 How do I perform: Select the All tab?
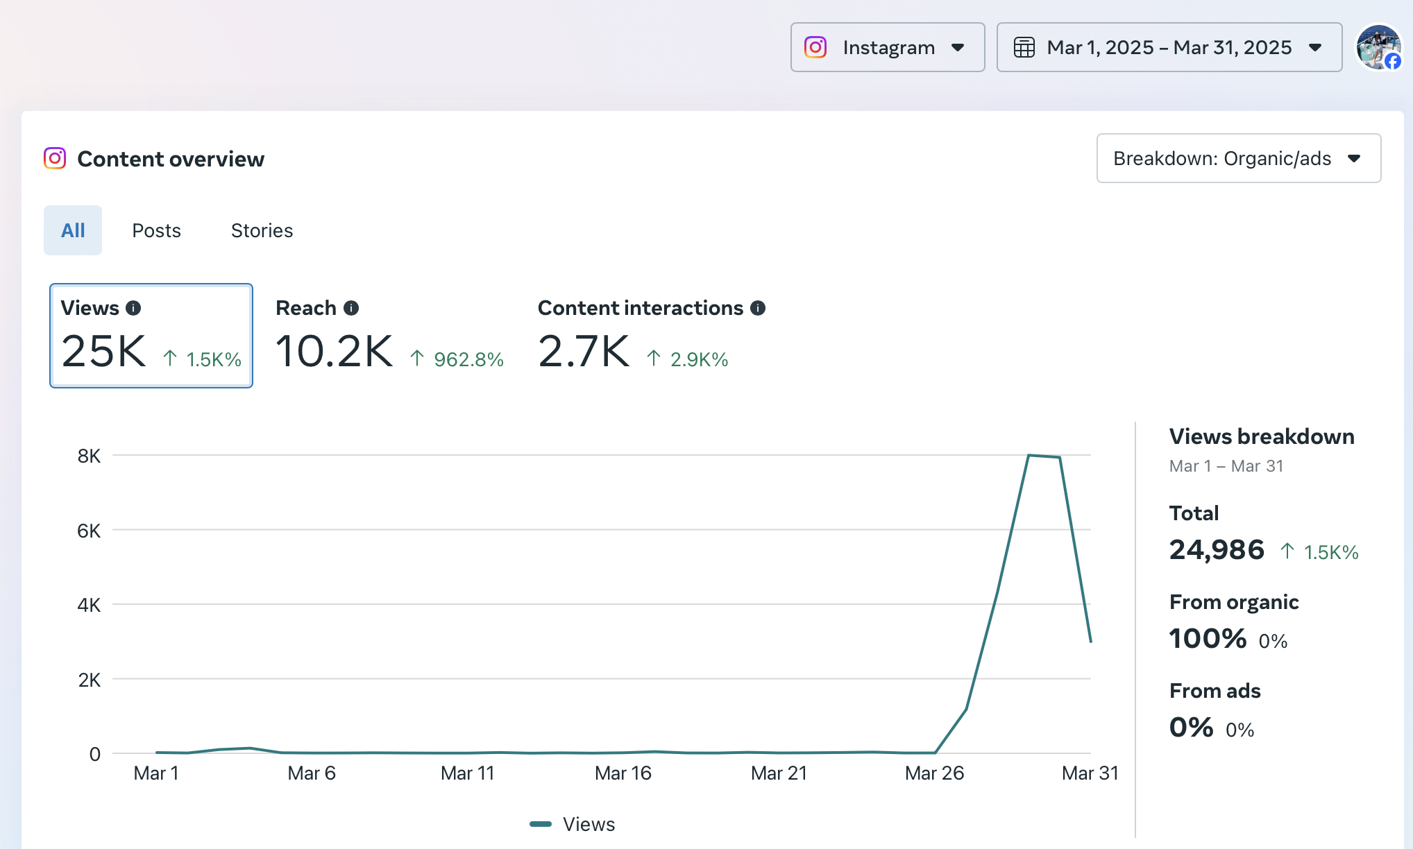[x=73, y=230]
